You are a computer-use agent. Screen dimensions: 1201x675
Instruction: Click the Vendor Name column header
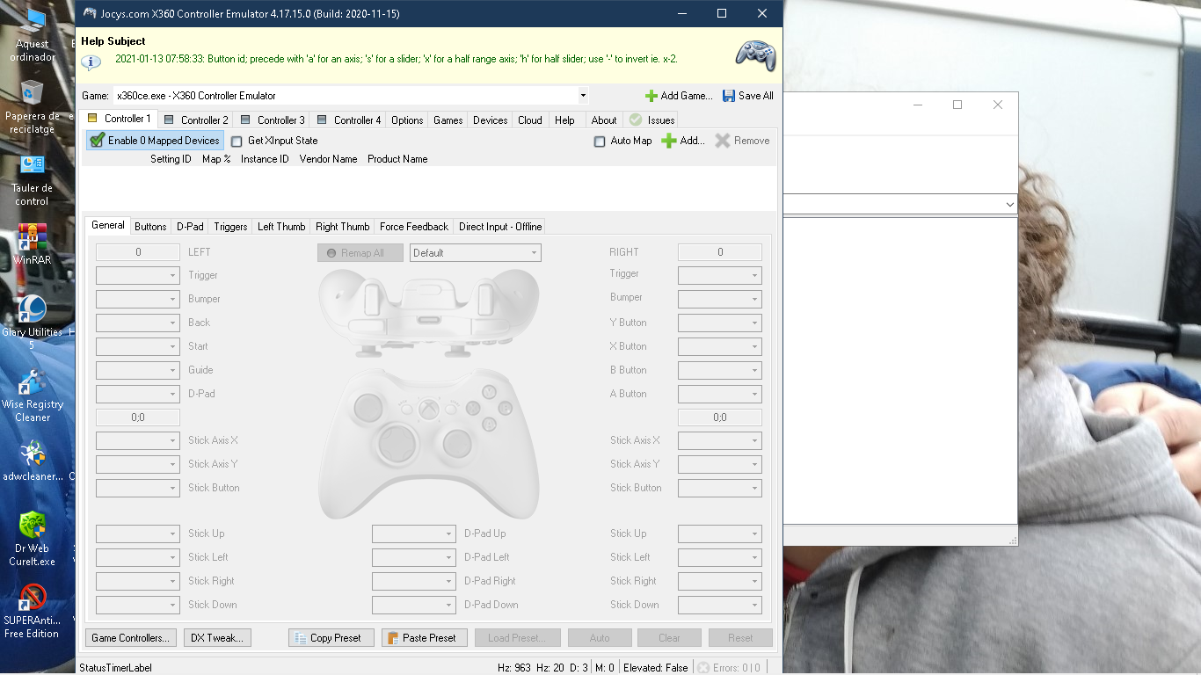328,159
